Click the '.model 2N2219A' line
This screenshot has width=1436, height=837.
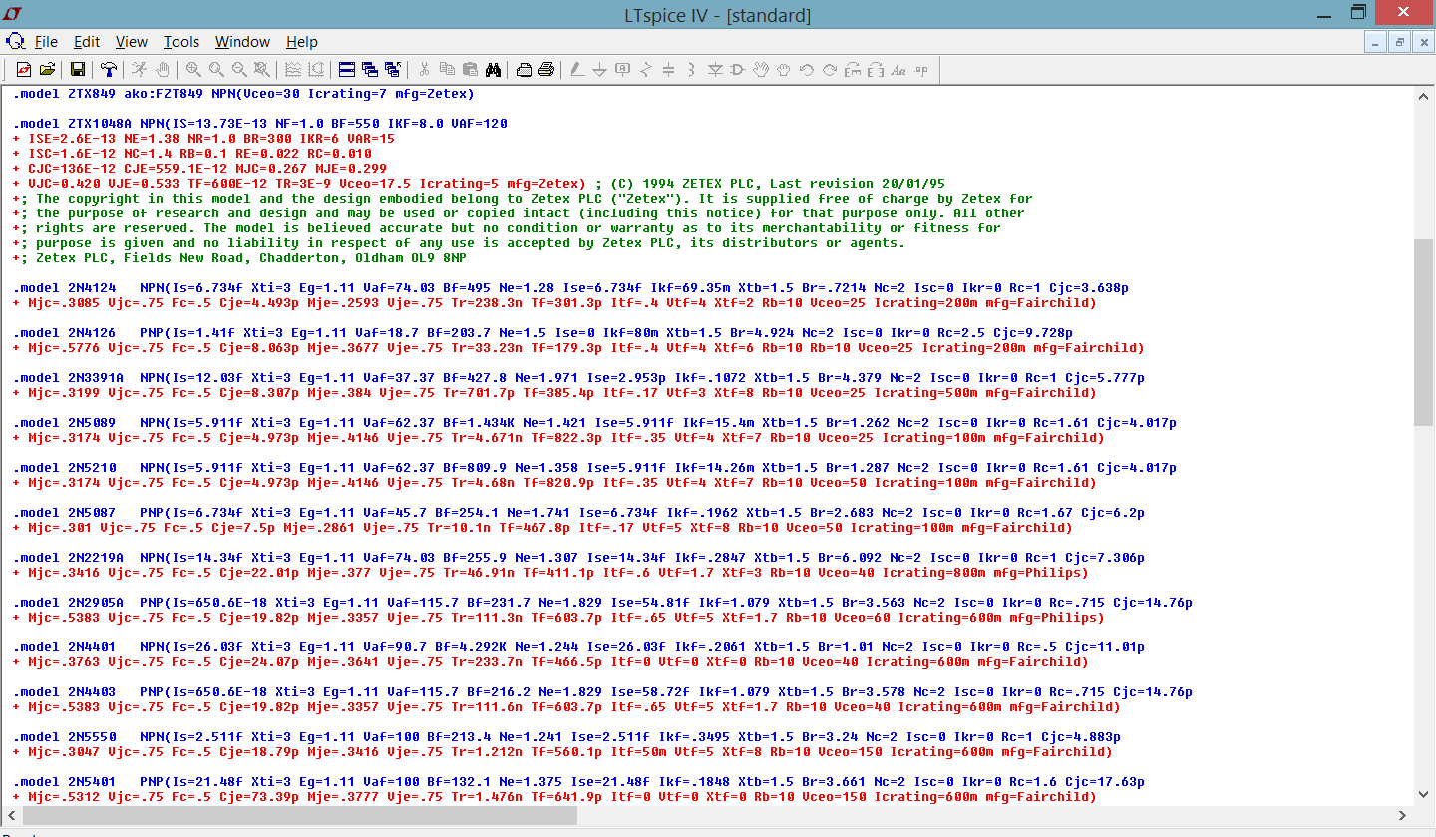579,558
